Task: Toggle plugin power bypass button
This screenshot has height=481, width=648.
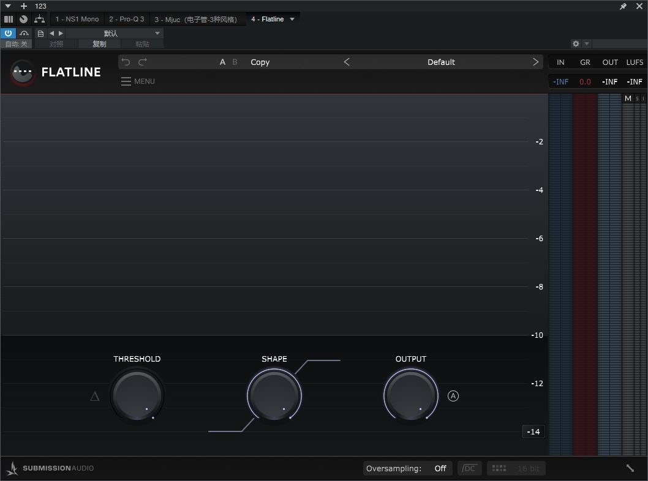Action: click(x=8, y=33)
